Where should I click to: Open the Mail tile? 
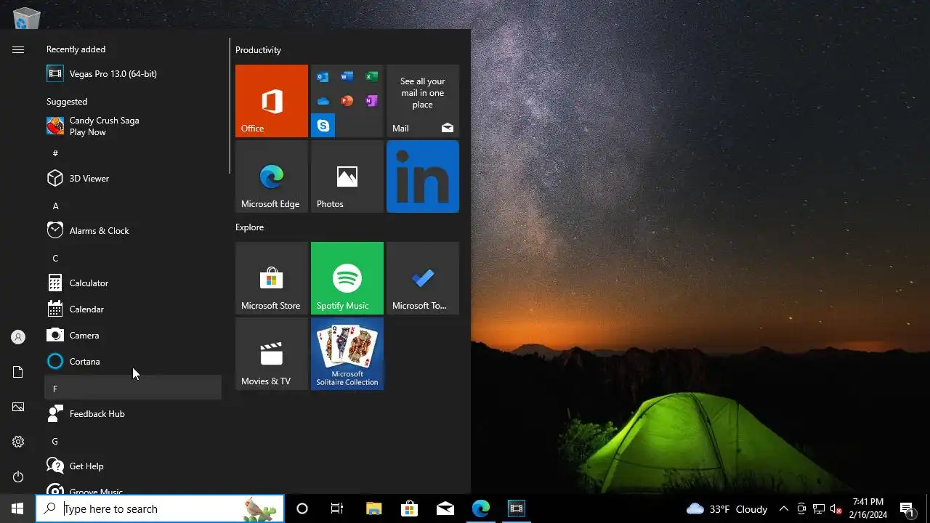point(423,101)
